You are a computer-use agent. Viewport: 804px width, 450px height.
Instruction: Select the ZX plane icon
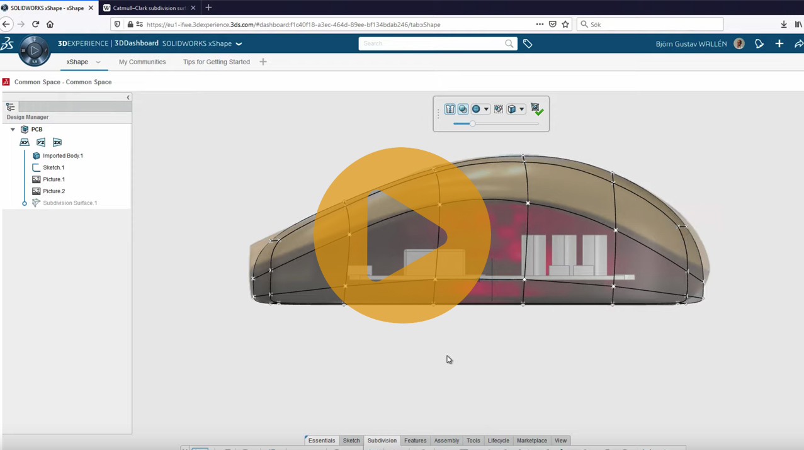(x=57, y=142)
